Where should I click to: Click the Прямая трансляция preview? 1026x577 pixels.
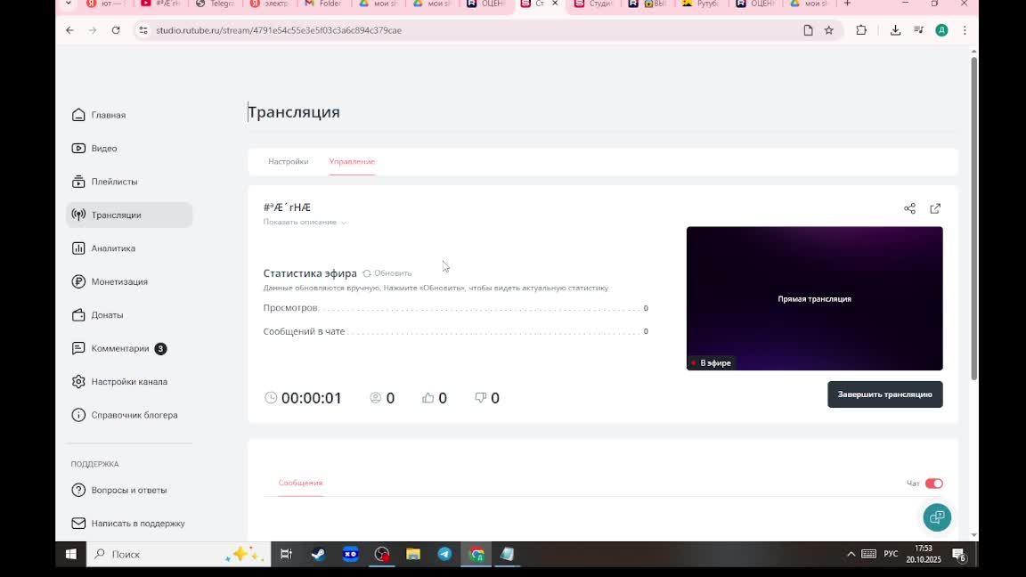pyautogui.click(x=815, y=298)
